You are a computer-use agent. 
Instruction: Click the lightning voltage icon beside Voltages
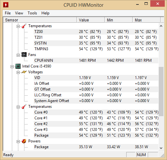24,72
